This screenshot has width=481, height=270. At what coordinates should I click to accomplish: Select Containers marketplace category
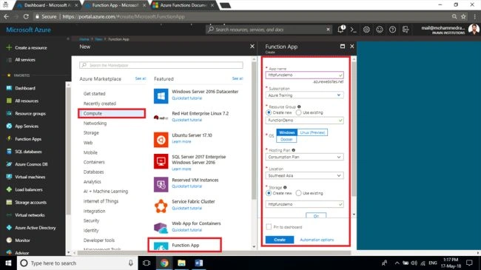tap(94, 162)
